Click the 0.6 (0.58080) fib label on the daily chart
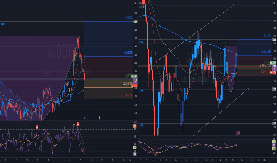This screenshot has height=163, width=277. pyautogui.click(x=267, y=52)
